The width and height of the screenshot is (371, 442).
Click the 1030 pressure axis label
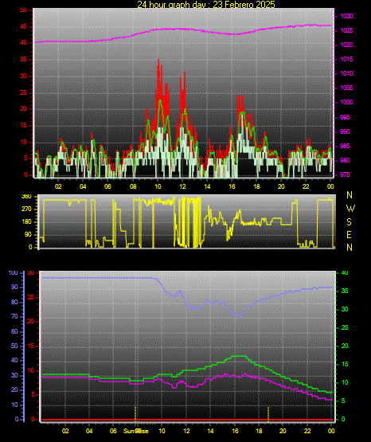coord(346,17)
